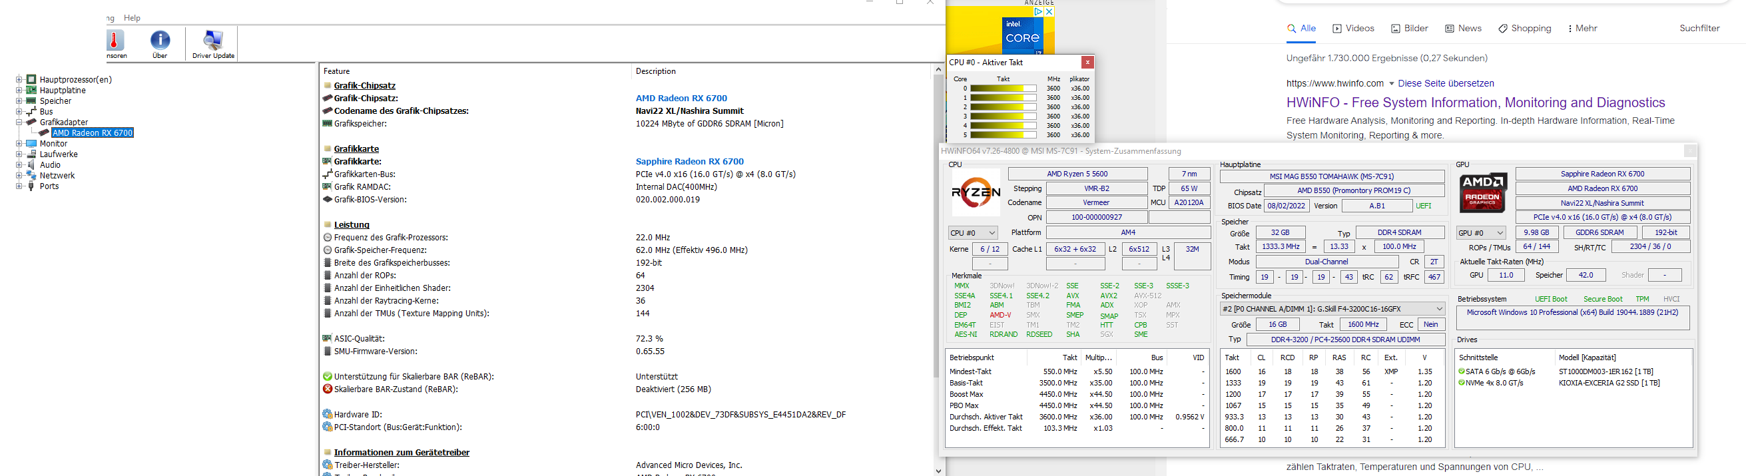Click the Google Videos tab icon
The height and width of the screenshot is (476, 1746).
click(1336, 29)
